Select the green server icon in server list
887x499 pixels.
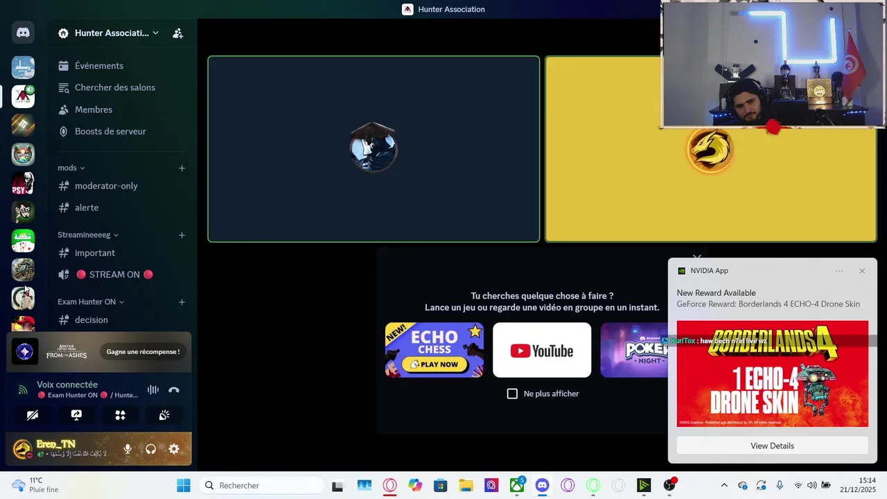coord(23,240)
